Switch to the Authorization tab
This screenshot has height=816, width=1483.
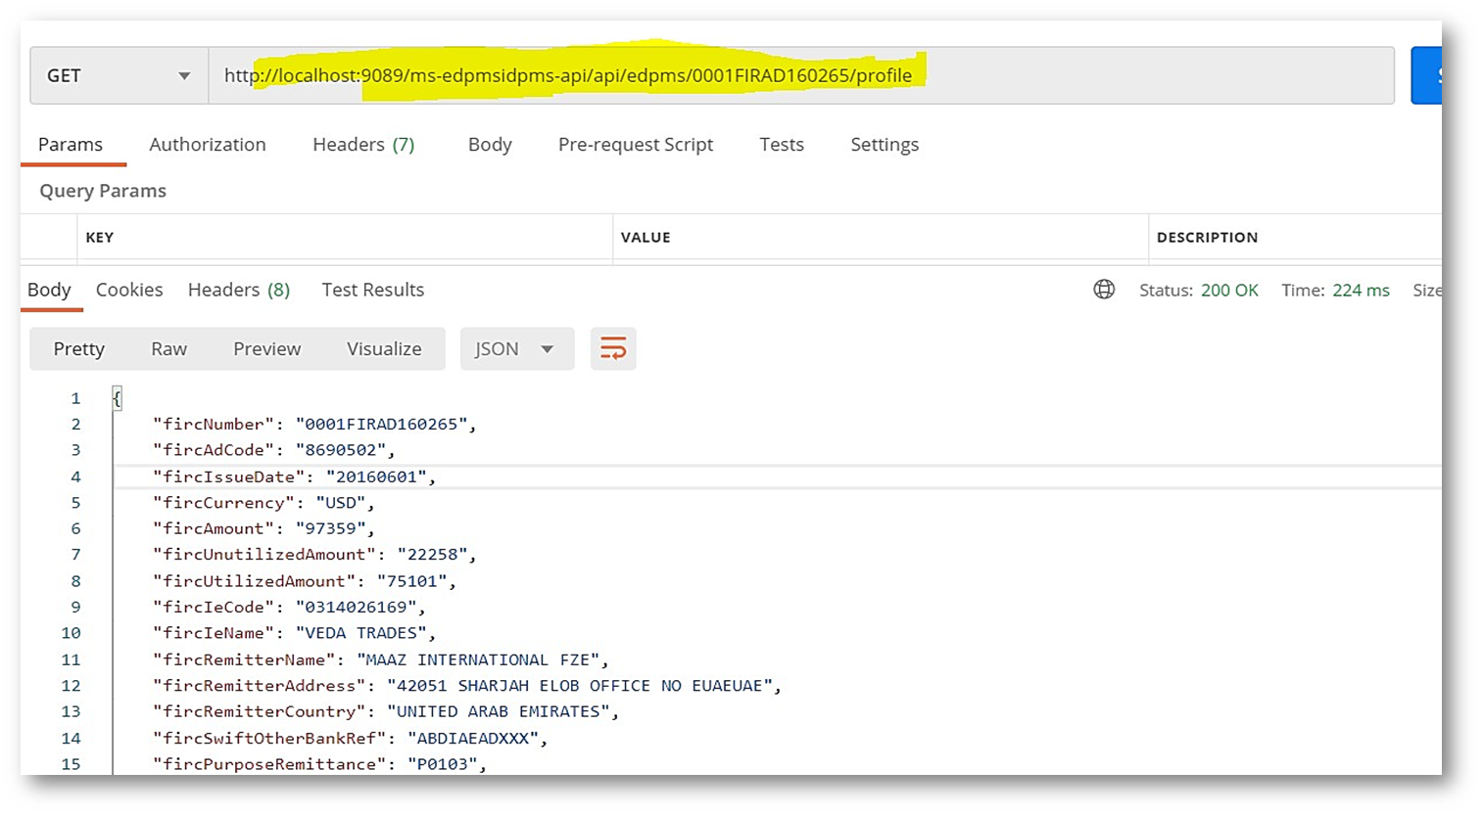coord(208,145)
